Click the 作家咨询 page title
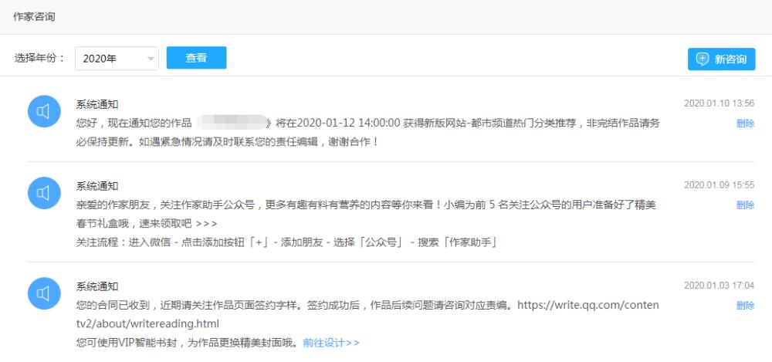772x362 pixels. [x=34, y=17]
